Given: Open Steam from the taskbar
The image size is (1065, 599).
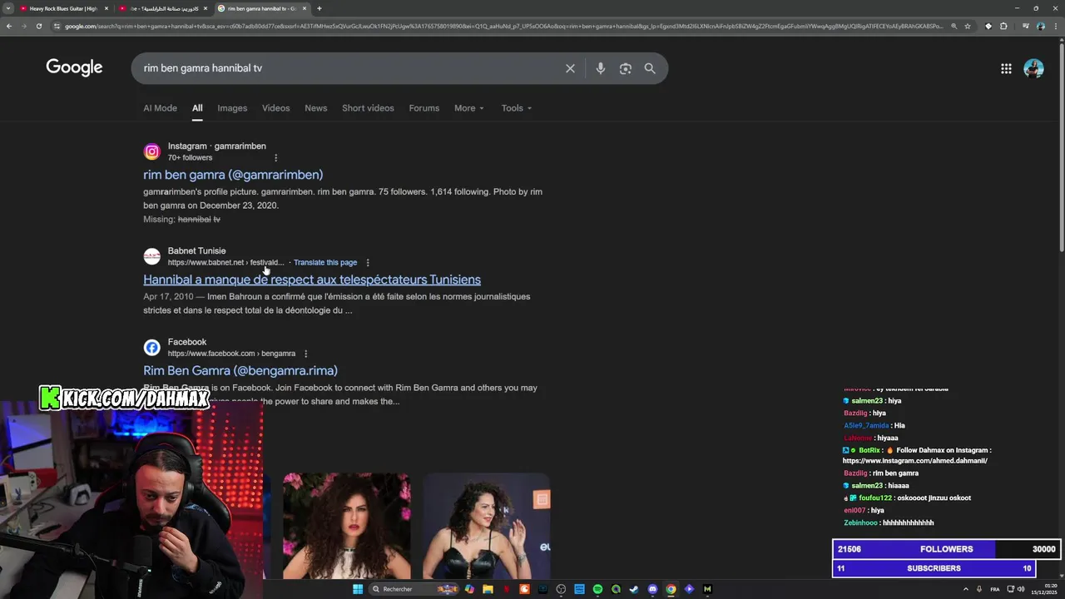Looking at the screenshot, I should [634, 589].
